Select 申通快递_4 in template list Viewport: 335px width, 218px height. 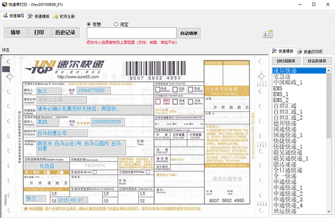click(299, 205)
